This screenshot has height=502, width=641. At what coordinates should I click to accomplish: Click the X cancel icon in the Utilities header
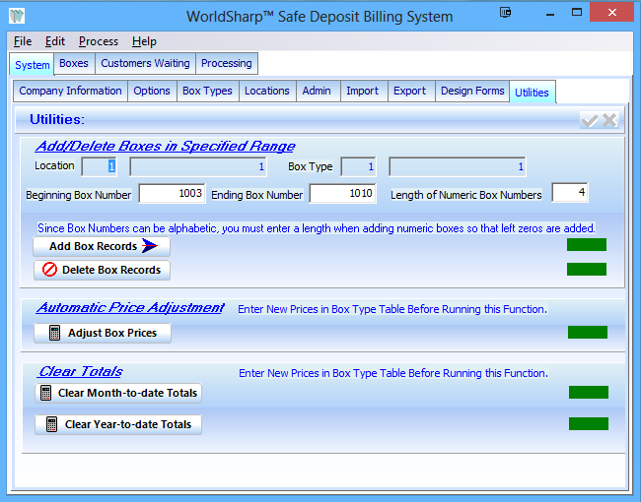pos(609,120)
